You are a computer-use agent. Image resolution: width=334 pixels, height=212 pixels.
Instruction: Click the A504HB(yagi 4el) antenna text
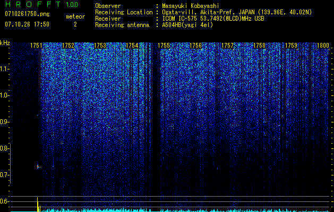pos(187,25)
